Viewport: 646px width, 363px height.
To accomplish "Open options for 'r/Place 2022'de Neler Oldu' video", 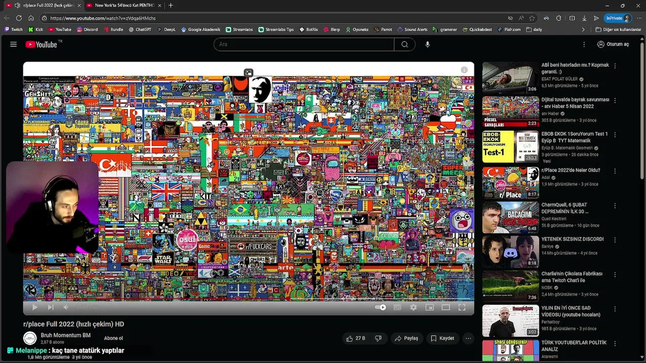I will 615,171.
